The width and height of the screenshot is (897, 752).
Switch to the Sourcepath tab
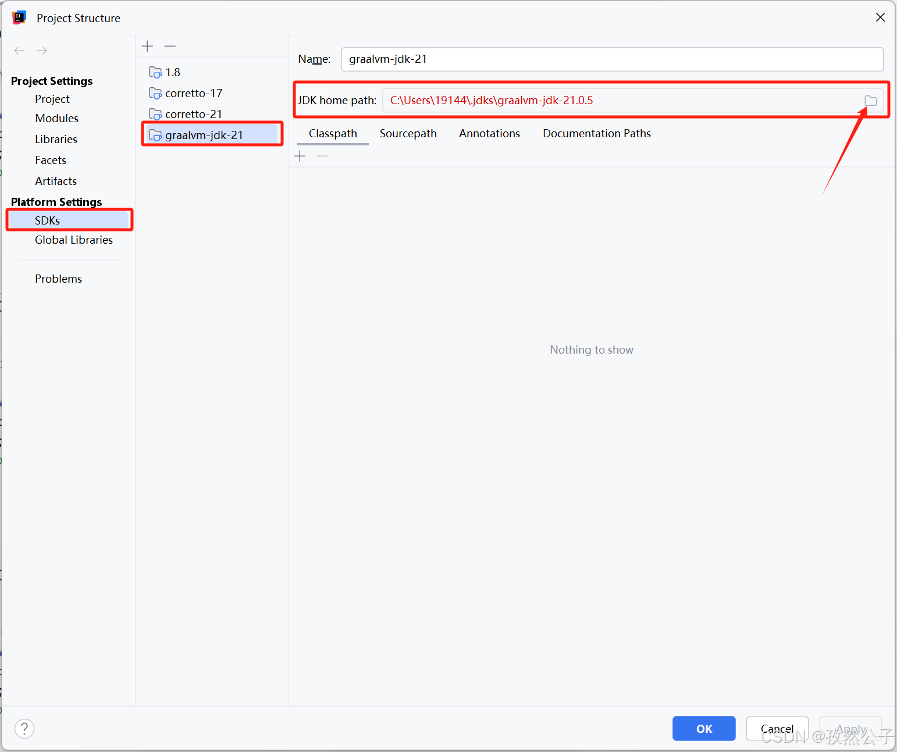click(x=408, y=133)
